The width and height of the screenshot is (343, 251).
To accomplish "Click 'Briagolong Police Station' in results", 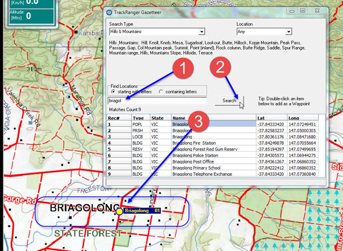I will pos(195,155).
